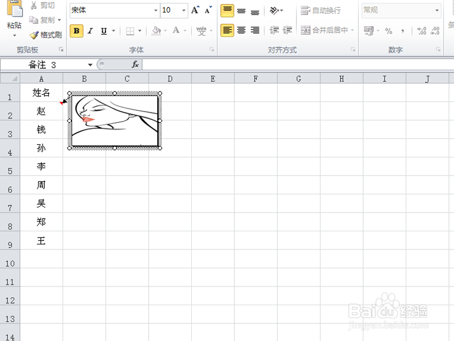Apply comma style number format
Screen dimensions: 454x341
click(x=402, y=31)
